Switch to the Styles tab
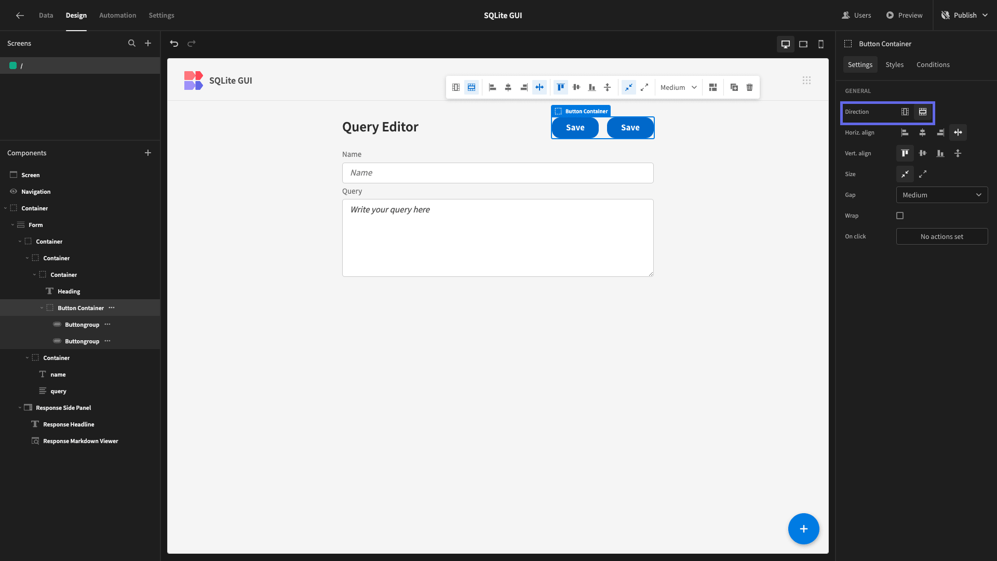This screenshot has height=561, width=997. tap(894, 65)
